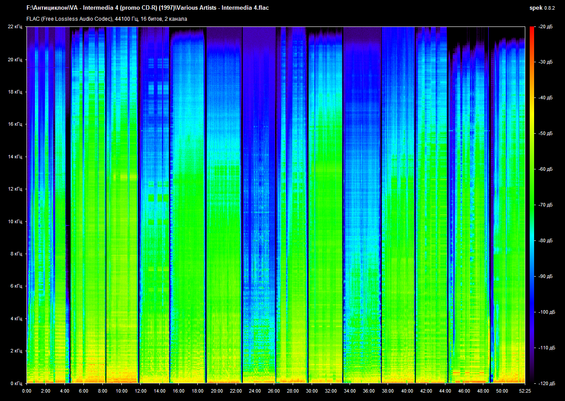Viewport: 565px width, 401px height.
Task: Click the 24:00 time axis marker
Action: 255,391
